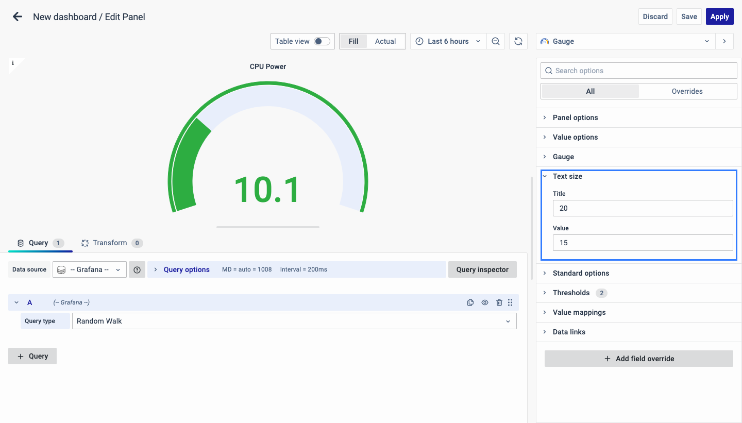Click the panel info corner icon

coord(13,63)
